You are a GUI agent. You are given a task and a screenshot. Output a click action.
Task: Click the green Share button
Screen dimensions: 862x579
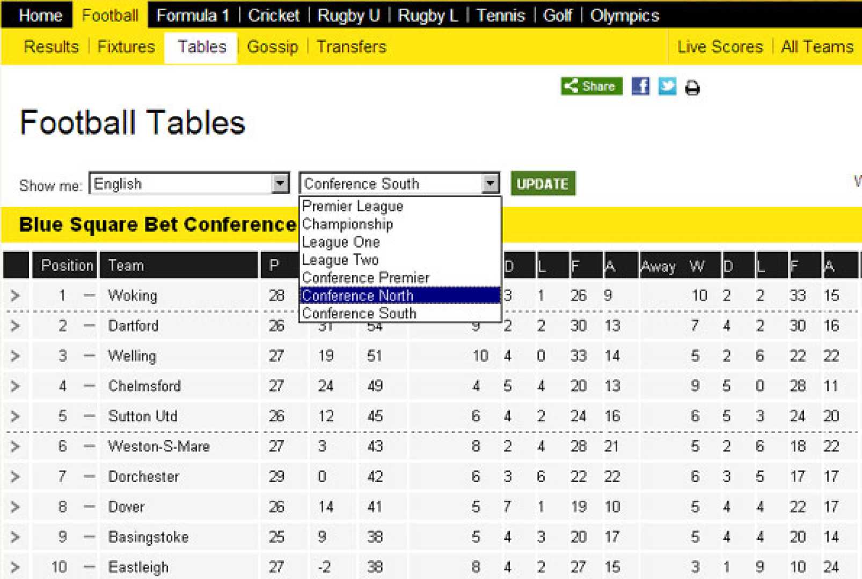point(591,86)
